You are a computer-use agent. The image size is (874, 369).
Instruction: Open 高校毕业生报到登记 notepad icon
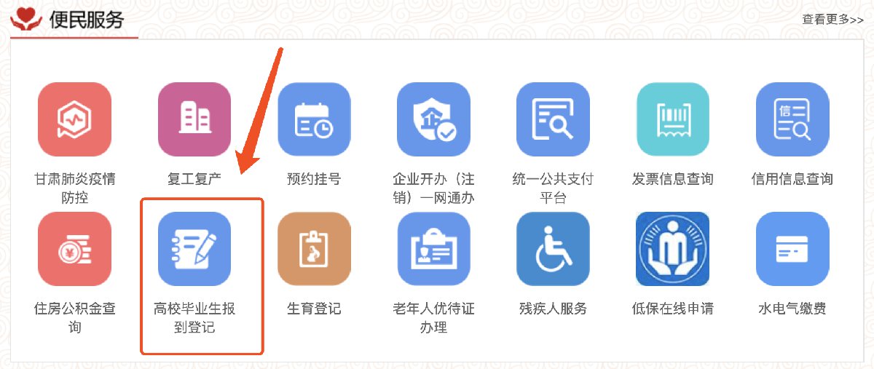tap(194, 249)
